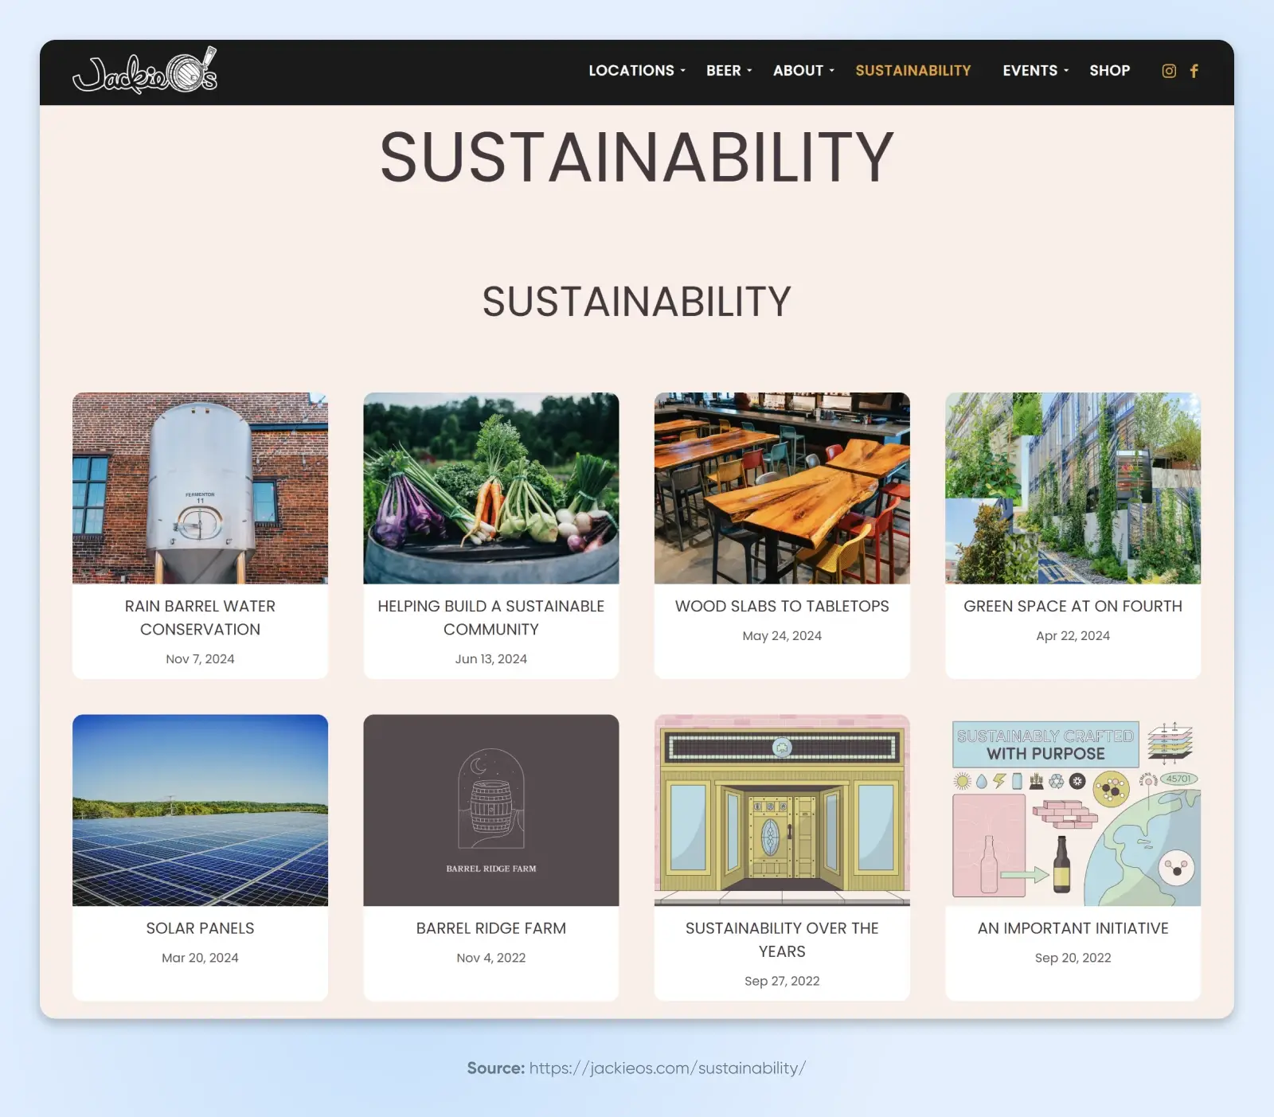
Task: Open the illustrated storefront thumbnail
Action: pyautogui.click(x=782, y=810)
